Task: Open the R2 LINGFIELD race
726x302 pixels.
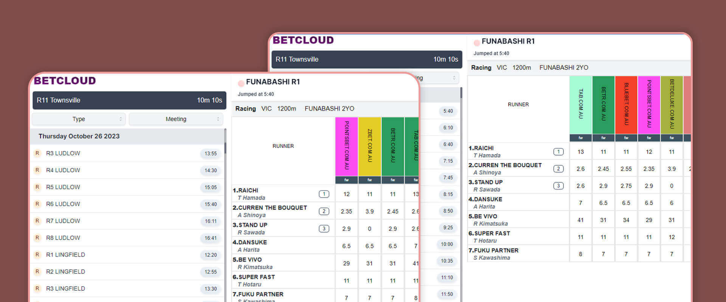Action: pos(127,271)
